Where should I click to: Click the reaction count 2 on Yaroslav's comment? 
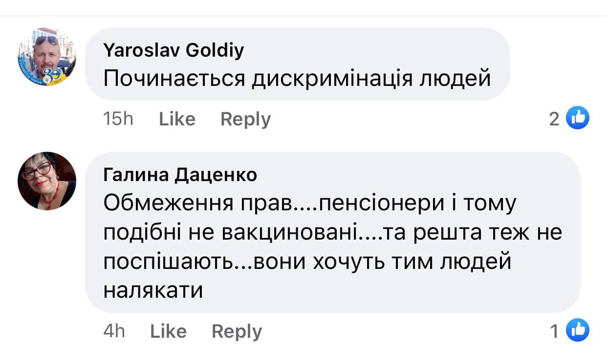[x=554, y=119]
